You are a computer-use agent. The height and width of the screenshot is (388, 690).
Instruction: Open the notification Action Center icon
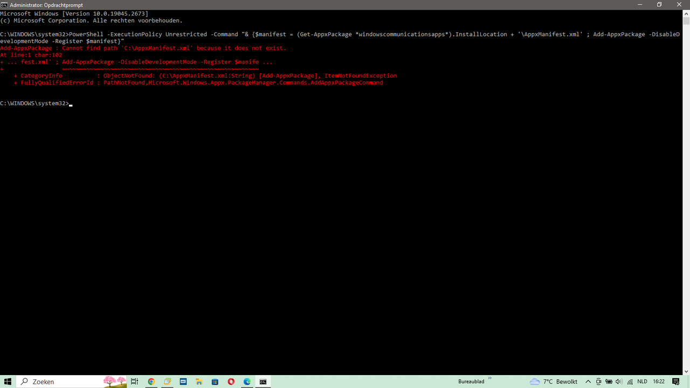pos(676,382)
